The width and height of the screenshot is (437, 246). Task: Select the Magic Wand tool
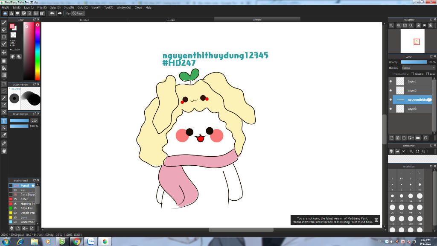[x=4, y=98]
